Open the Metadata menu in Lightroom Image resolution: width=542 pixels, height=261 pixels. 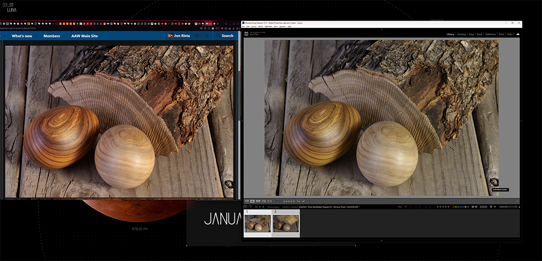pos(268,27)
